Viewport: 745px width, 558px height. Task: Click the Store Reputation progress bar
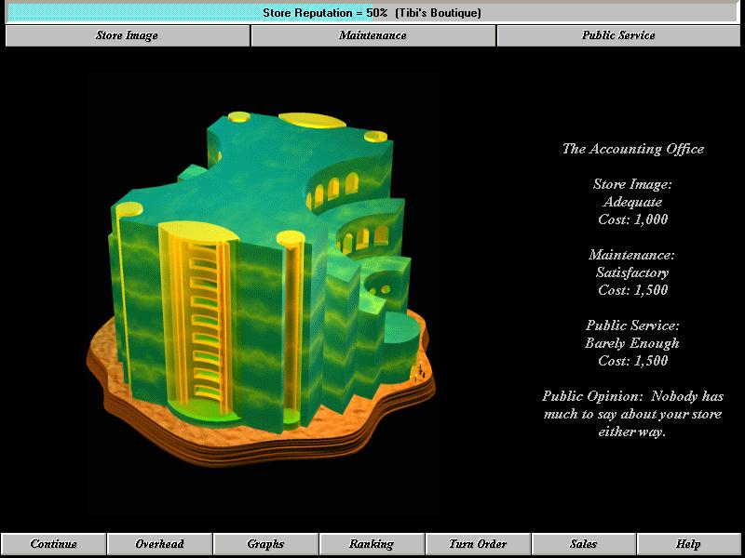[x=372, y=13]
